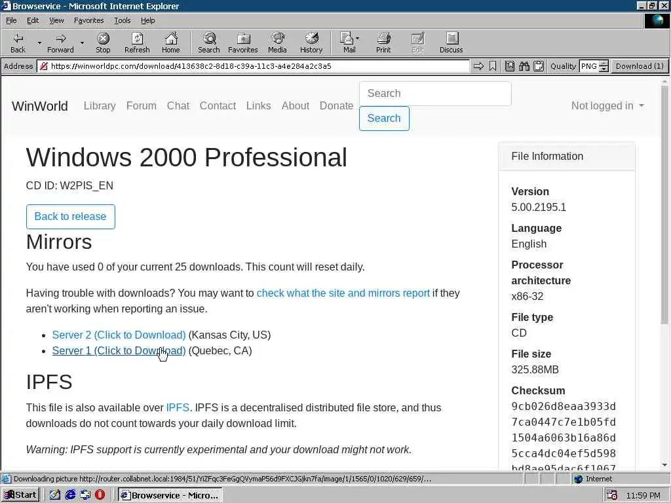Open the Library nav link
The width and height of the screenshot is (671, 503).
100,105
